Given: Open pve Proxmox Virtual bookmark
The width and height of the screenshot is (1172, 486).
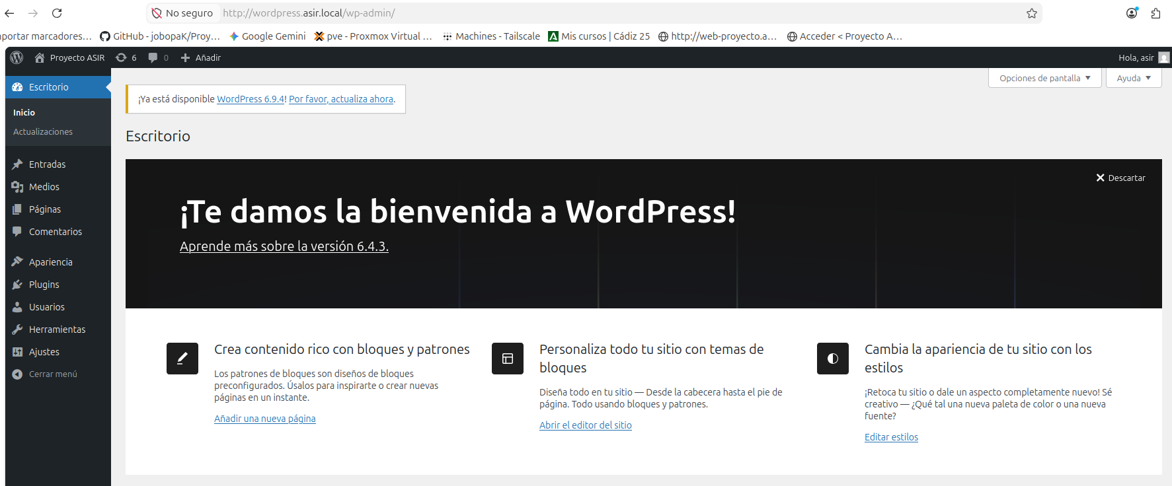Looking at the screenshot, I should coord(373,36).
